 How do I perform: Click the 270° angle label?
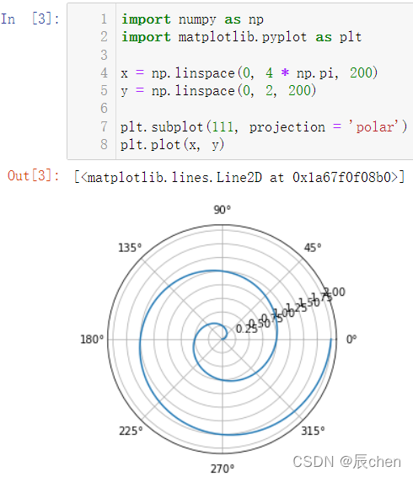tap(223, 469)
